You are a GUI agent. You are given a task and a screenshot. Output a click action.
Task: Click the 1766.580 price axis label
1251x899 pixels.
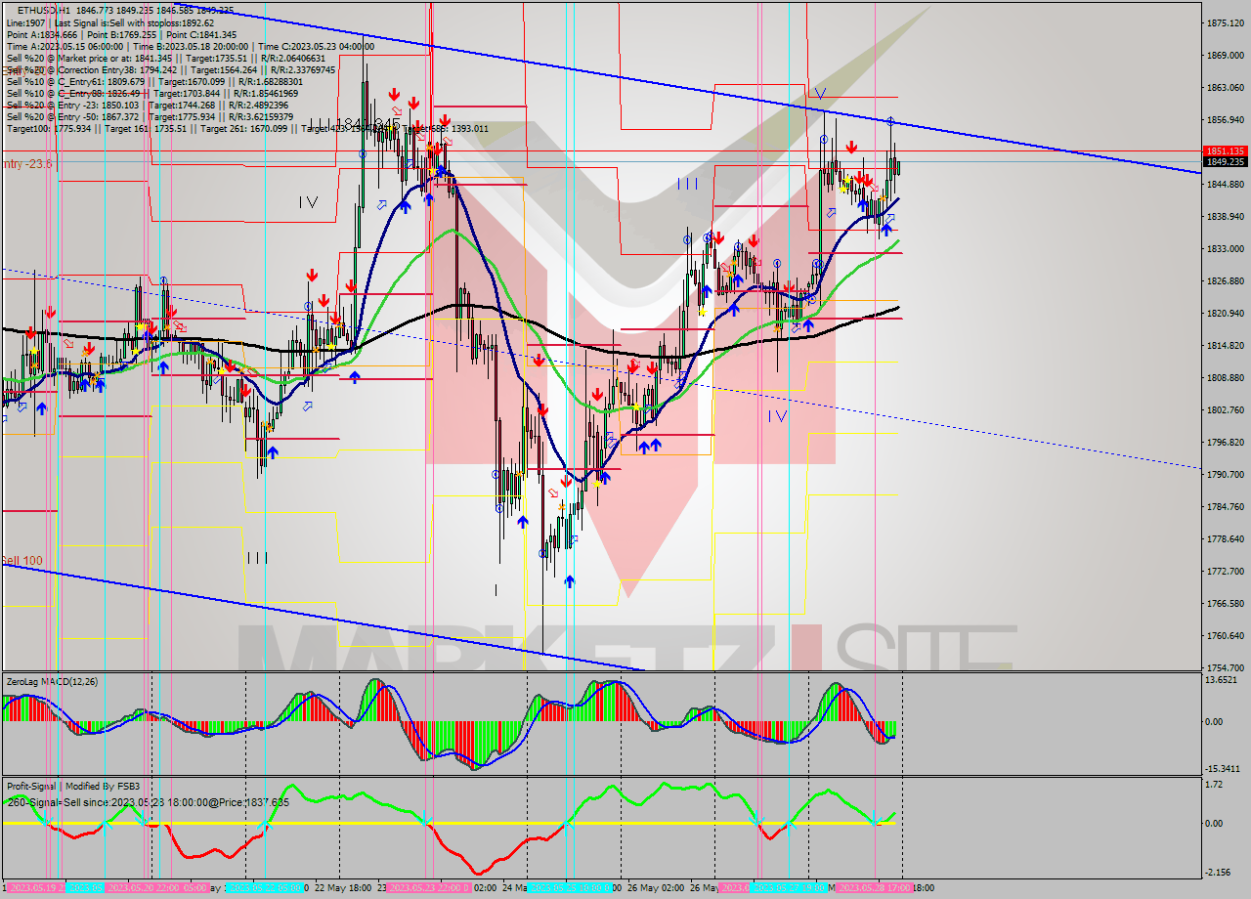click(x=1226, y=603)
